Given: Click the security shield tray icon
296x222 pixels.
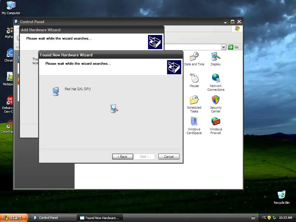Looking at the screenshot, I should click(x=269, y=218).
